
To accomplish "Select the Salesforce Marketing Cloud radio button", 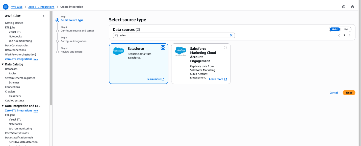I will (225, 47).
